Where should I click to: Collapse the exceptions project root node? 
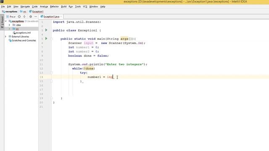point(5,21)
